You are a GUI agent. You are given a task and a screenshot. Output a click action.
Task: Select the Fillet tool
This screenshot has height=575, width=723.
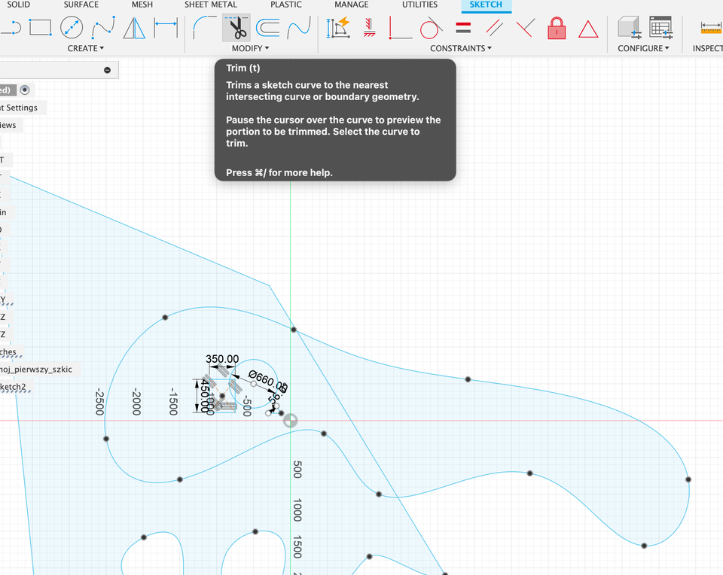point(203,29)
